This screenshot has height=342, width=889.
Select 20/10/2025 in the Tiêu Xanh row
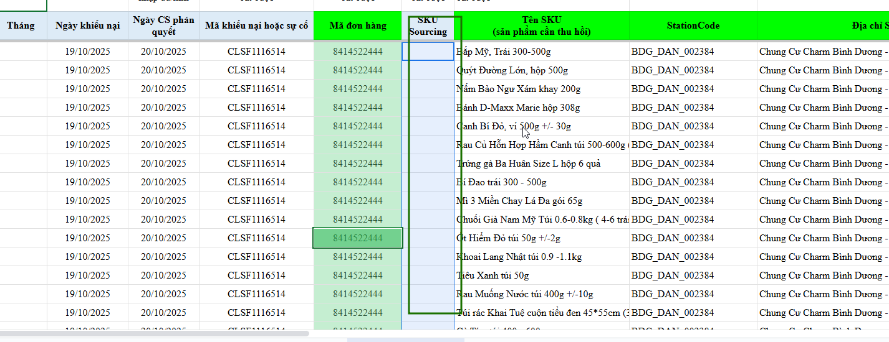coord(163,275)
